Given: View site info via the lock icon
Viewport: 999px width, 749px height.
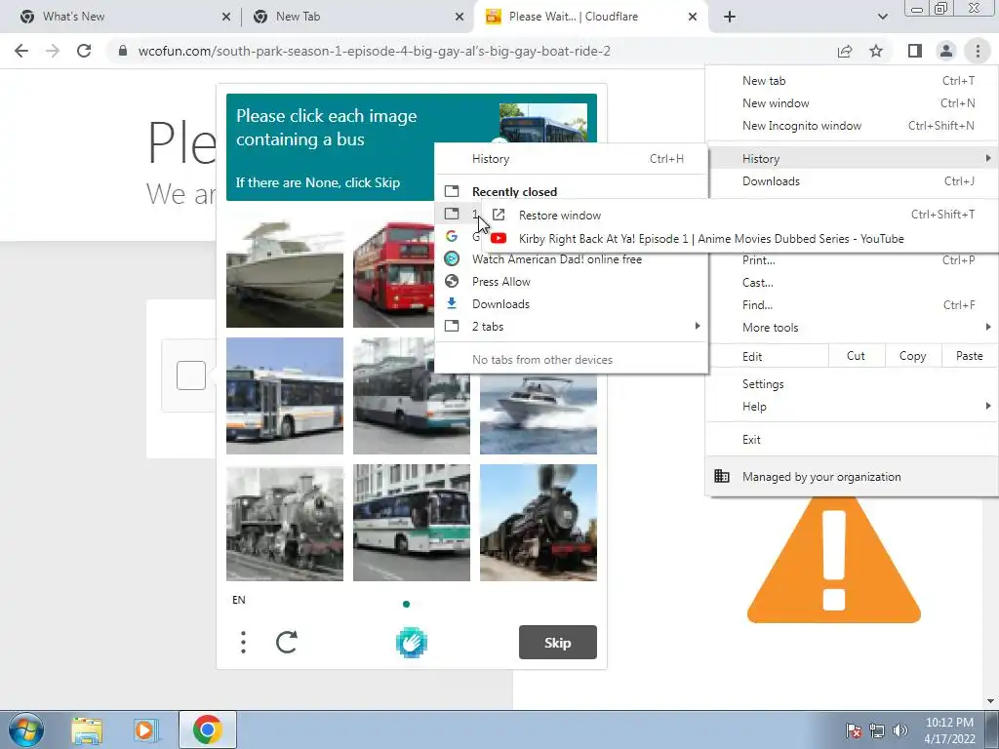Looking at the screenshot, I should 123,51.
